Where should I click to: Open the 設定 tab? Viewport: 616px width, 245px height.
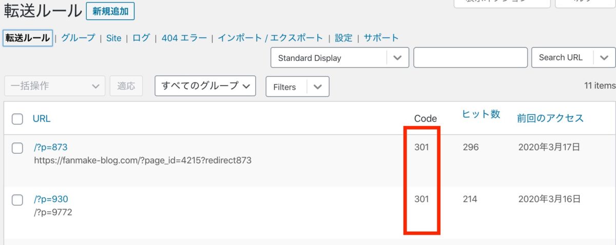[x=343, y=38]
